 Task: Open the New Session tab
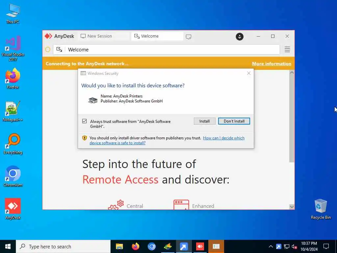(104, 36)
